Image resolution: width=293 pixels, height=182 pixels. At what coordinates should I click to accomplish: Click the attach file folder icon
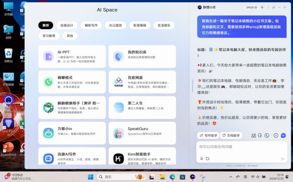click(208, 159)
